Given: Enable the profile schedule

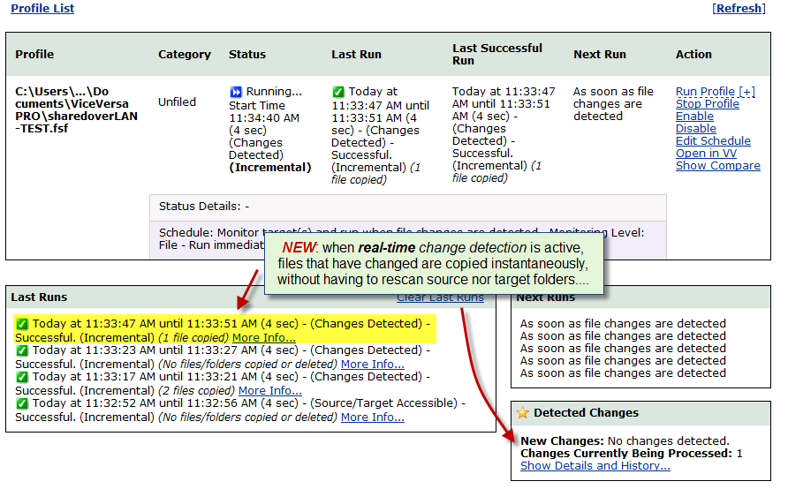Looking at the screenshot, I should 694,117.
